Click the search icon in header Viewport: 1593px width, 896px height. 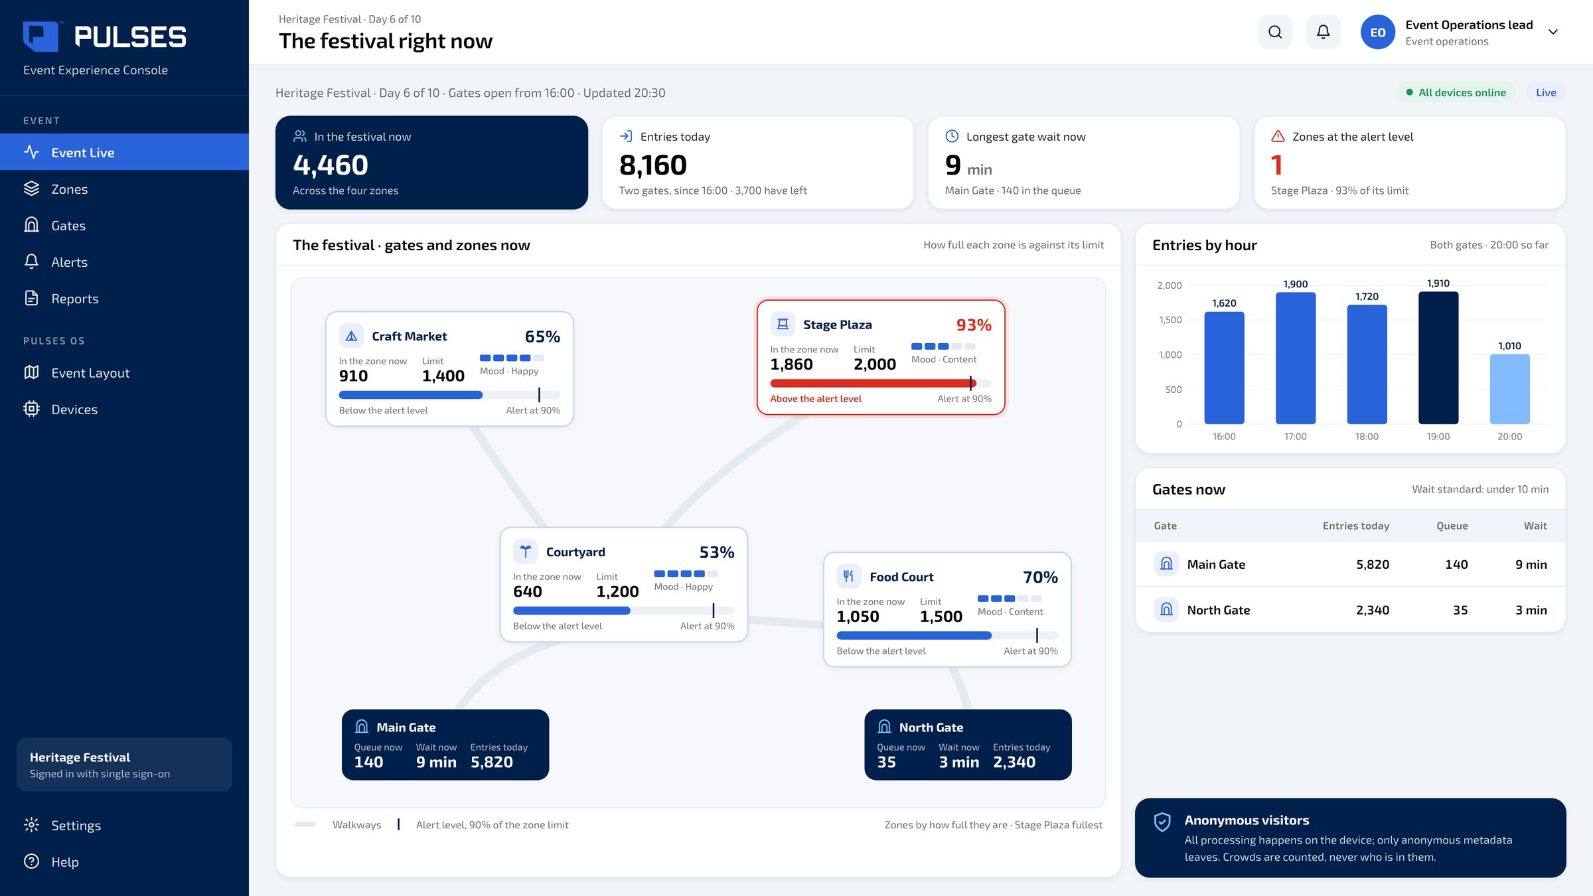point(1274,32)
